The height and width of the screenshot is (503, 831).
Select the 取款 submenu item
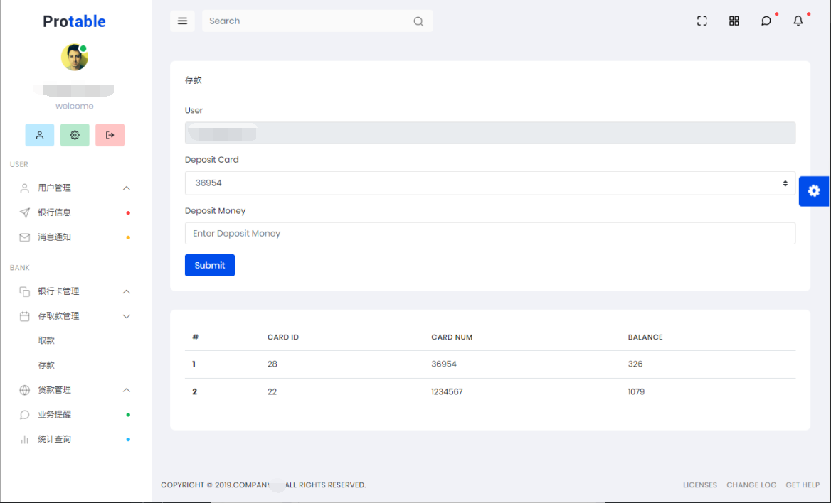47,340
